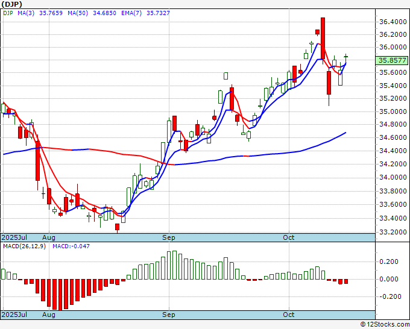The image size is (410, 329).
Task: Click the isolated green candle near 35.6 in mid-September
Action: (225, 76)
